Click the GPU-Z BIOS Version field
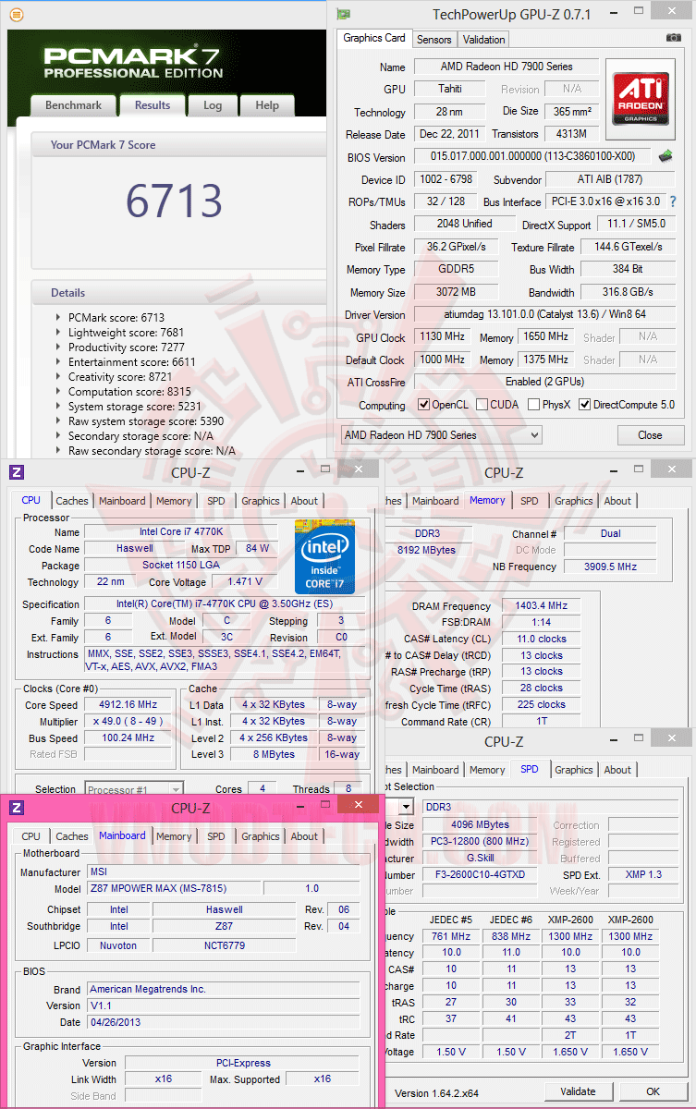 pos(532,157)
